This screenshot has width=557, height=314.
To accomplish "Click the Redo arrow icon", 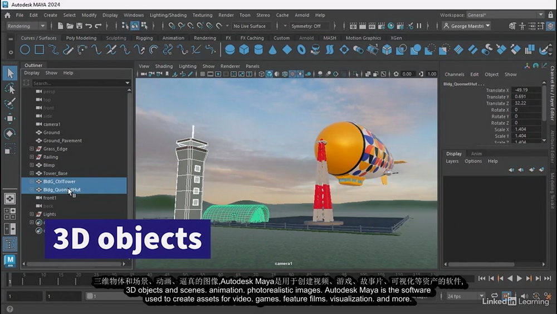I will pyautogui.click(x=98, y=26).
